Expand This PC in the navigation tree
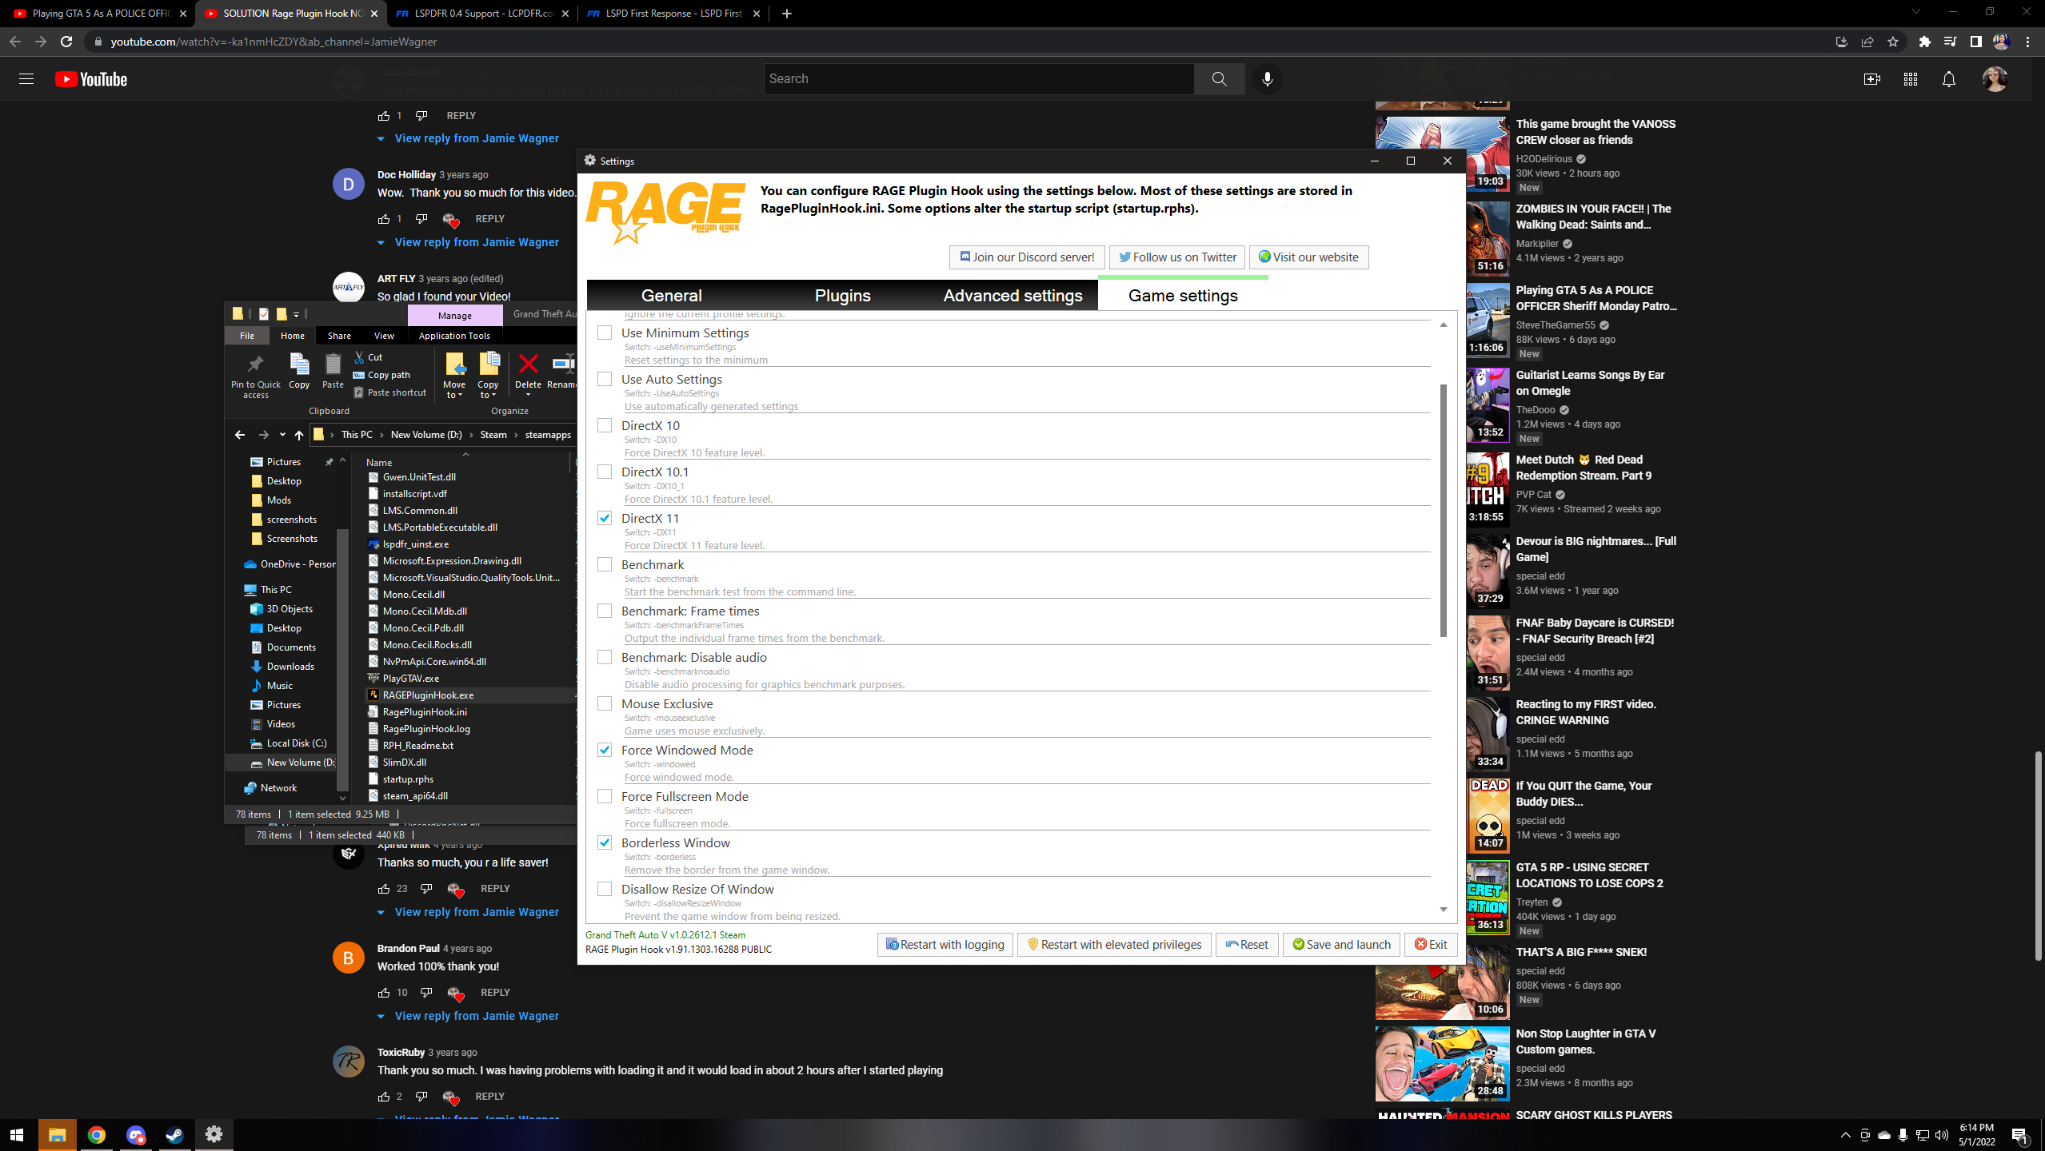2045x1151 pixels. tap(238, 590)
